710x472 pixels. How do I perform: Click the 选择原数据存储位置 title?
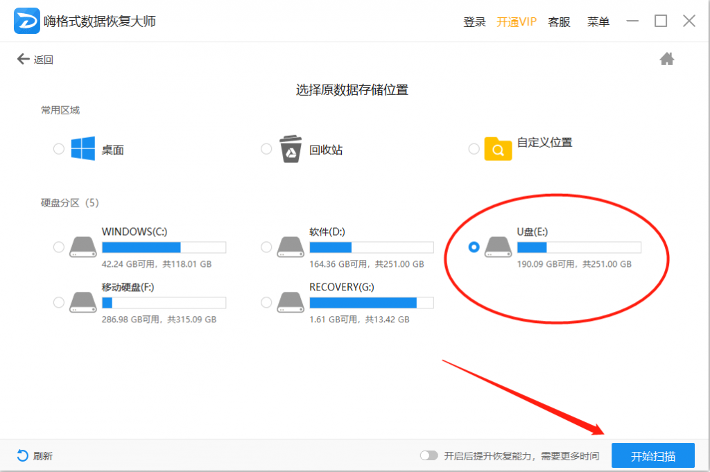click(x=352, y=89)
